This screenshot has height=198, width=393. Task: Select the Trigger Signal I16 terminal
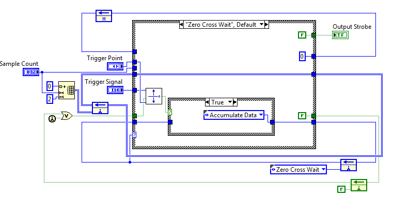[x=115, y=90]
